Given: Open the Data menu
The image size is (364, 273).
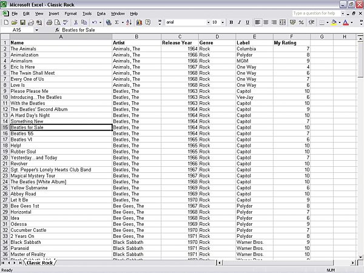Looking at the screenshot, I should [x=101, y=13].
